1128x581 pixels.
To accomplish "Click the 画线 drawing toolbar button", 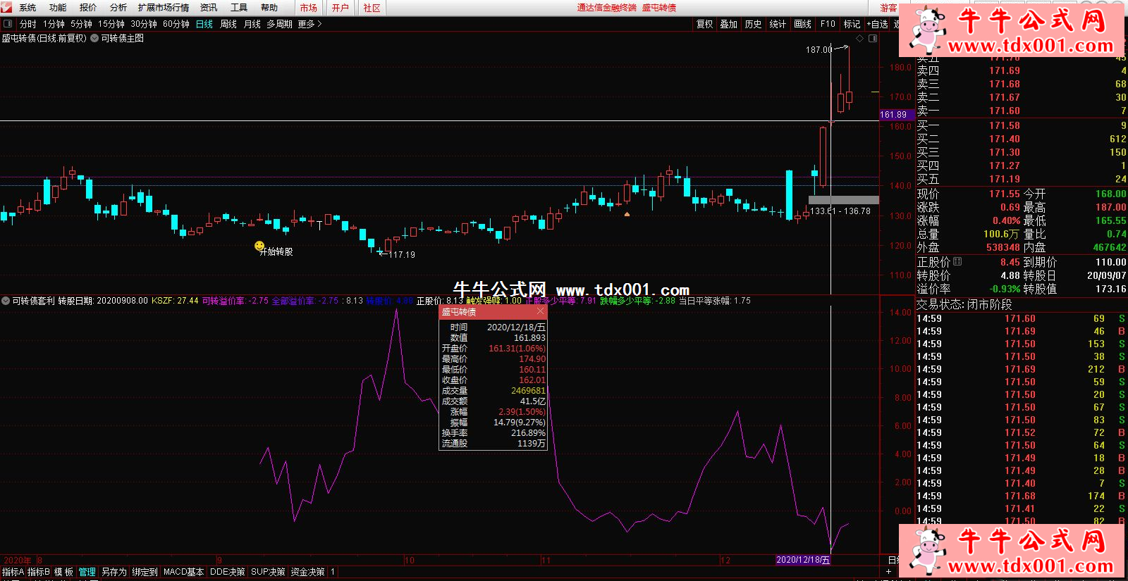I will coord(802,24).
